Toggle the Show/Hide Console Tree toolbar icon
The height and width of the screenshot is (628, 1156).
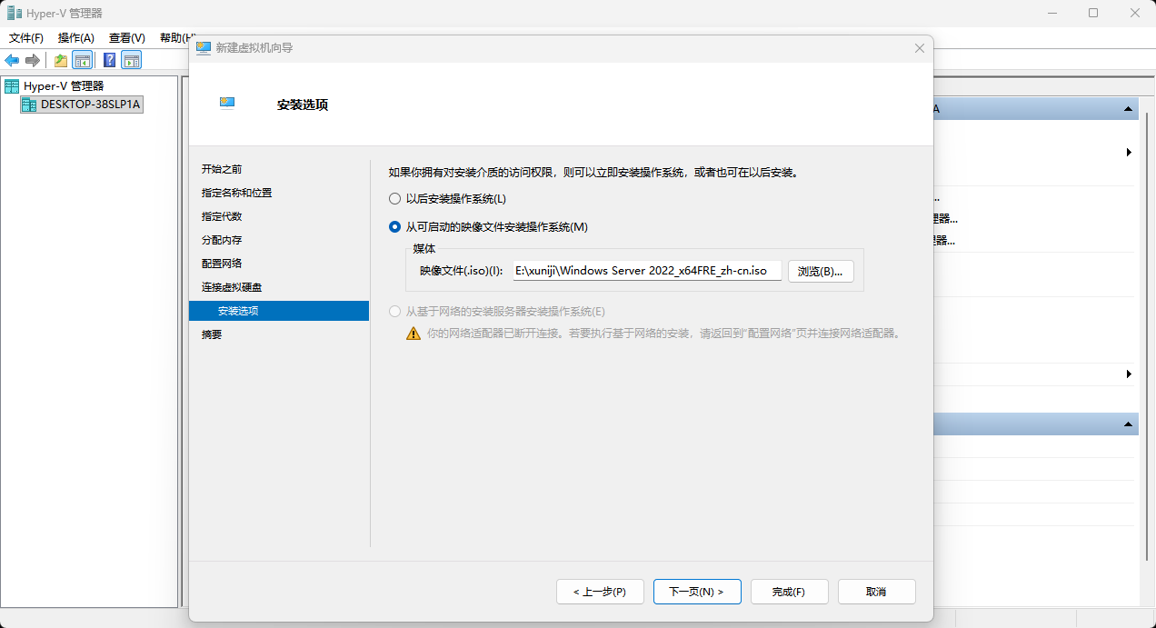83,60
